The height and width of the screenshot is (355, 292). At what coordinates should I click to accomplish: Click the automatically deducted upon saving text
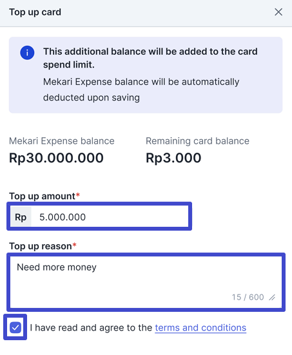click(x=141, y=90)
